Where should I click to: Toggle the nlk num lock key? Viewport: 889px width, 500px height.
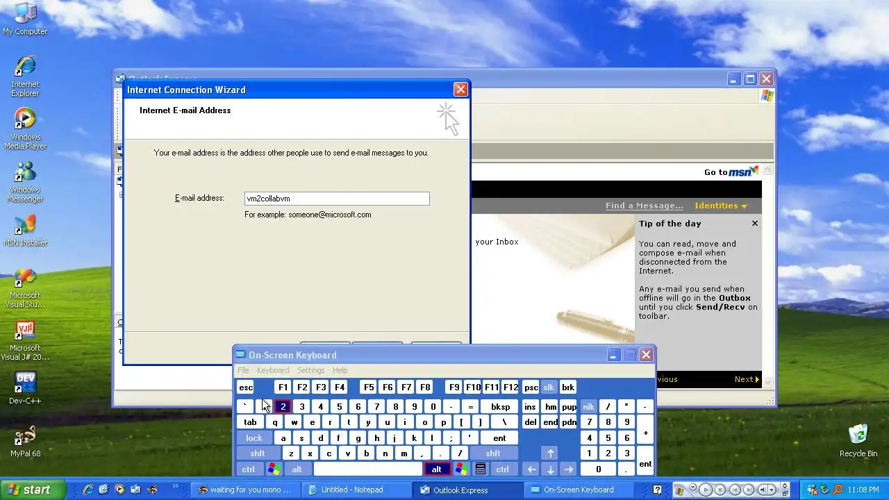tap(588, 407)
